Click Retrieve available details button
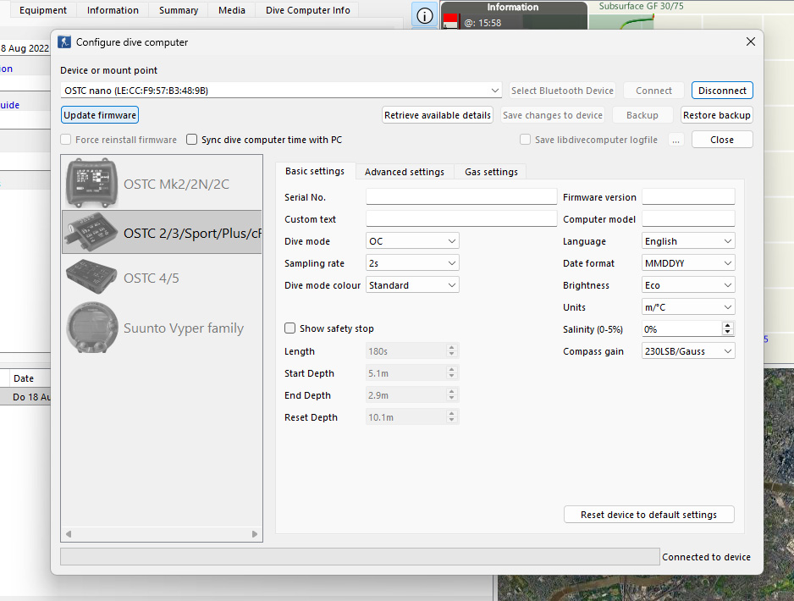794x601 pixels. (438, 115)
